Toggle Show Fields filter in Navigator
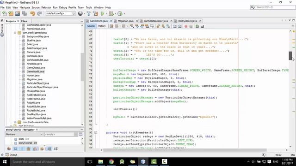The image size is (296, 166). 15,148
